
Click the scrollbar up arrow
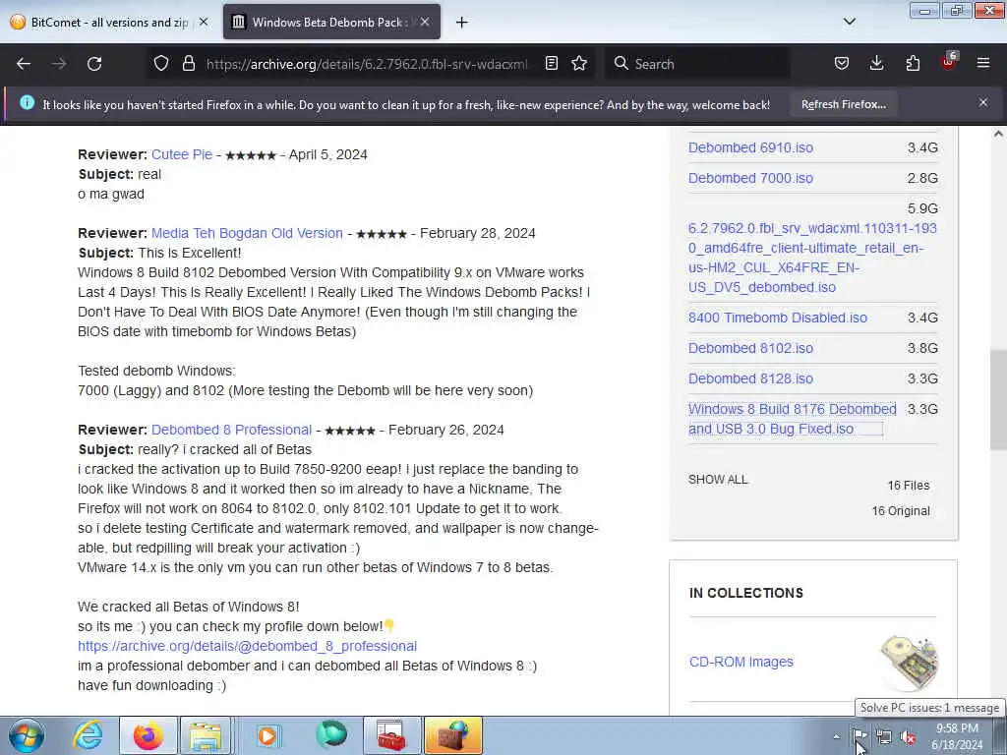coord(998,134)
